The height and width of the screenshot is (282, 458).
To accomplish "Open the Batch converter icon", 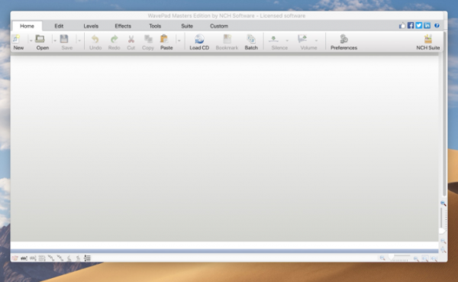I will click(251, 39).
